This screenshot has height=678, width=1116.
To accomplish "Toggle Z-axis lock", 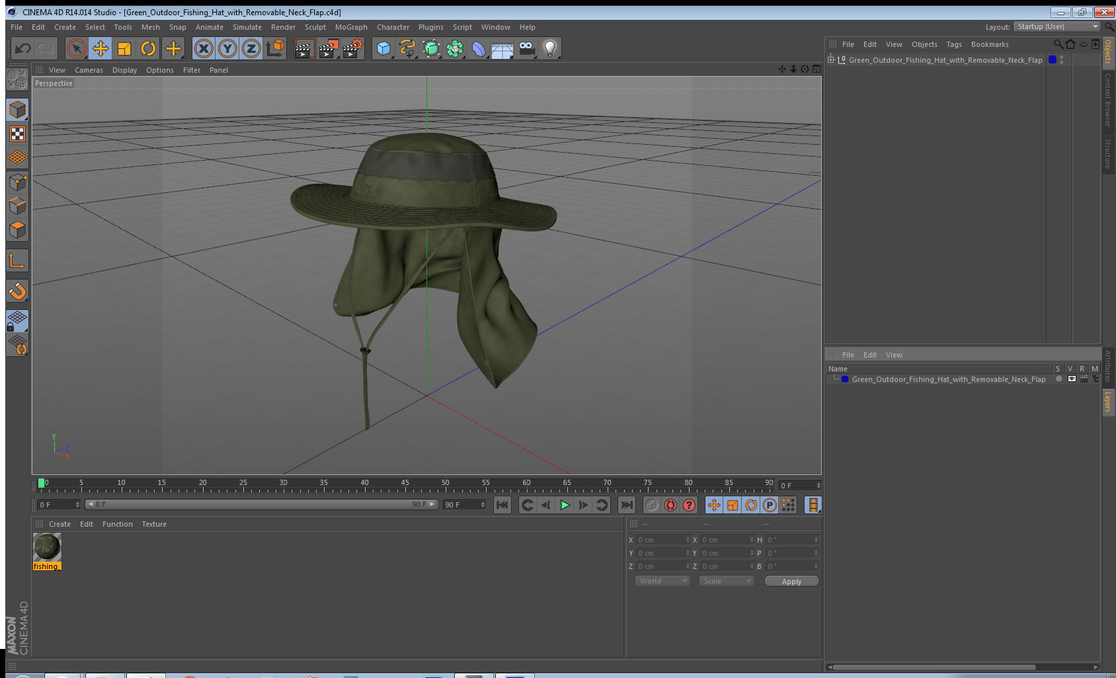I will tap(251, 48).
